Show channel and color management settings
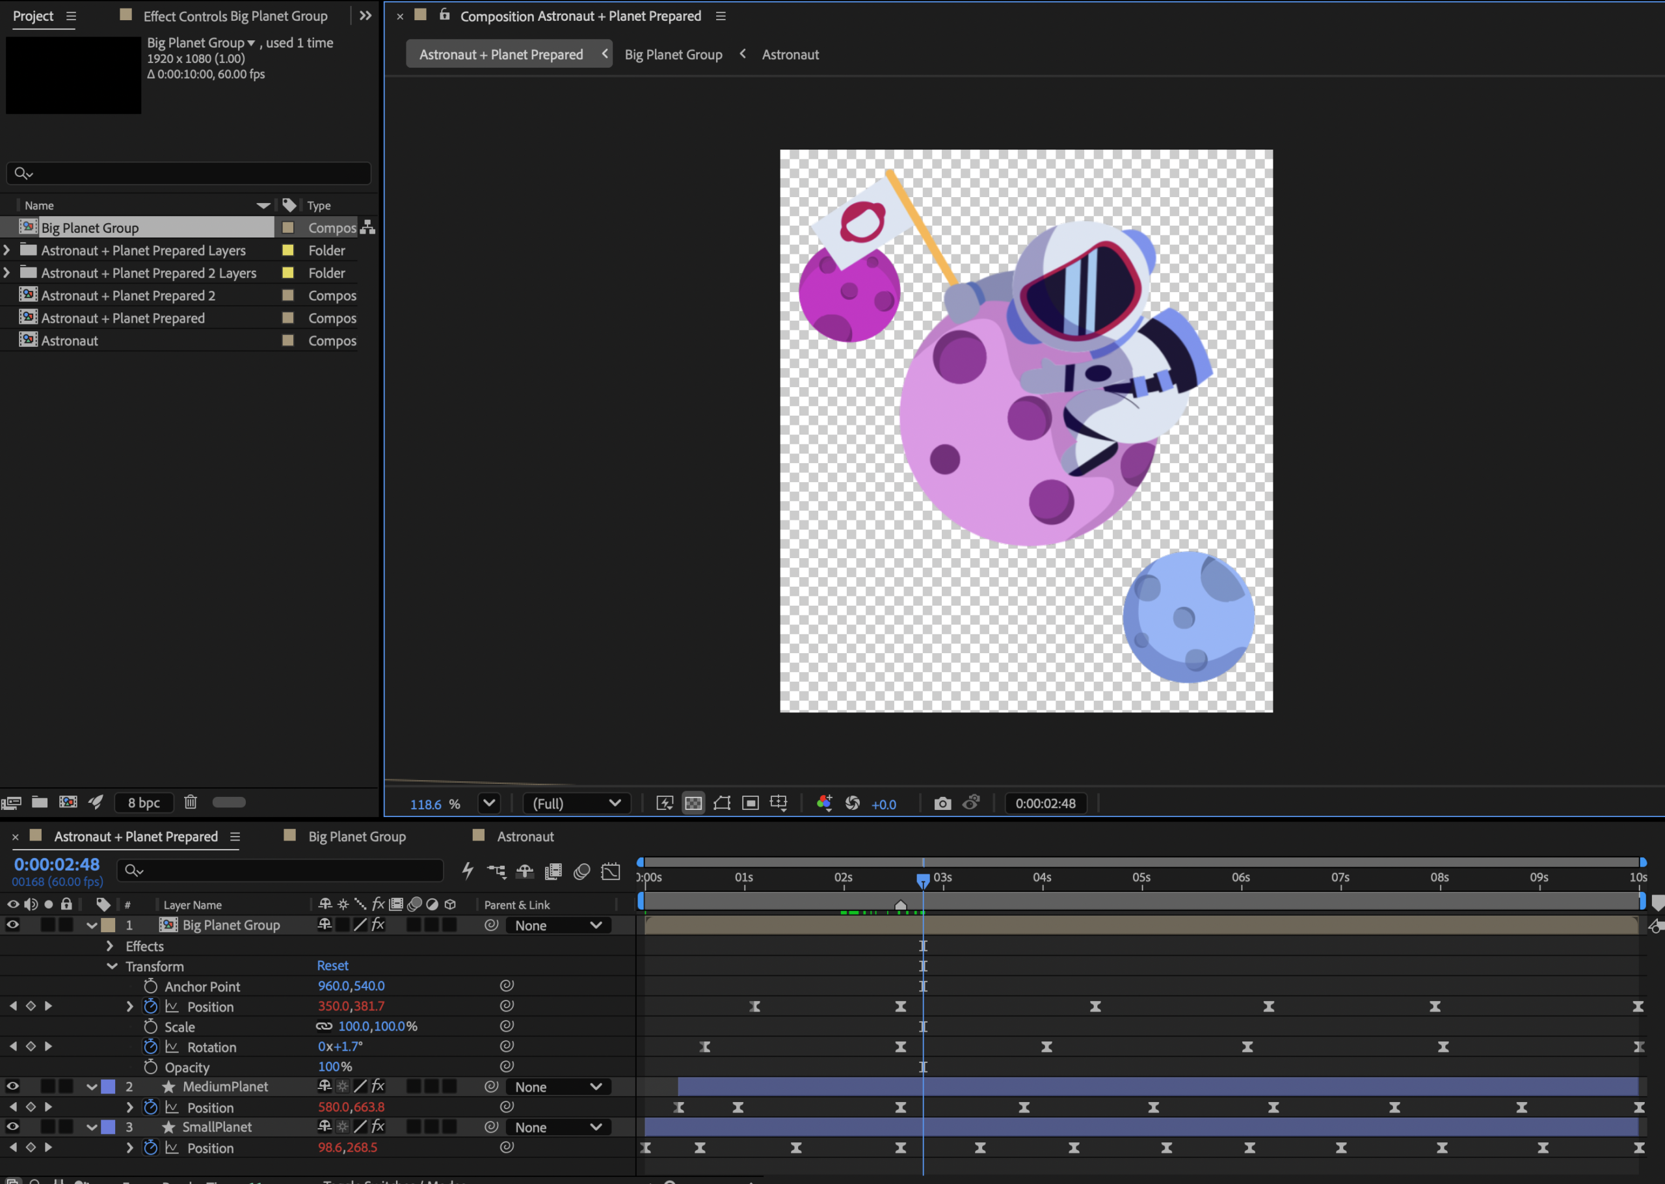The image size is (1665, 1184). point(824,803)
